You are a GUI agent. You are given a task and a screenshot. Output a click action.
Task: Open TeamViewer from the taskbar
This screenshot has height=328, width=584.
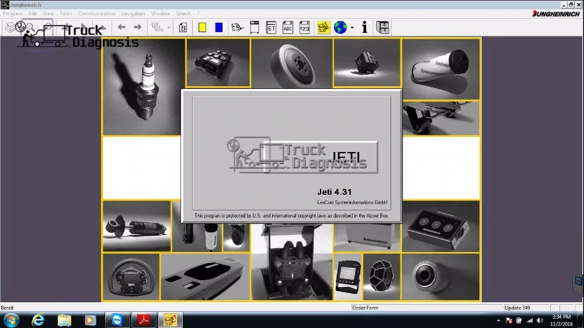coord(117,320)
